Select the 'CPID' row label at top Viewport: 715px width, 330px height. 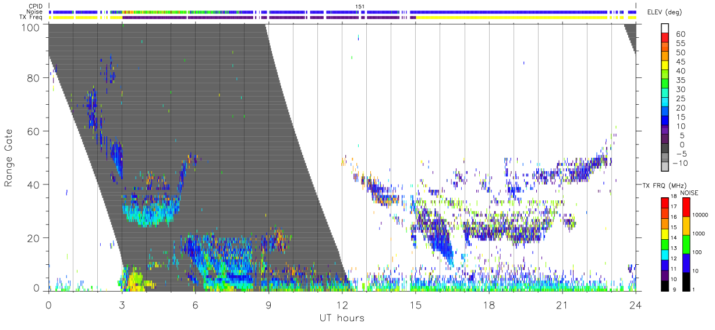(36, 6)
